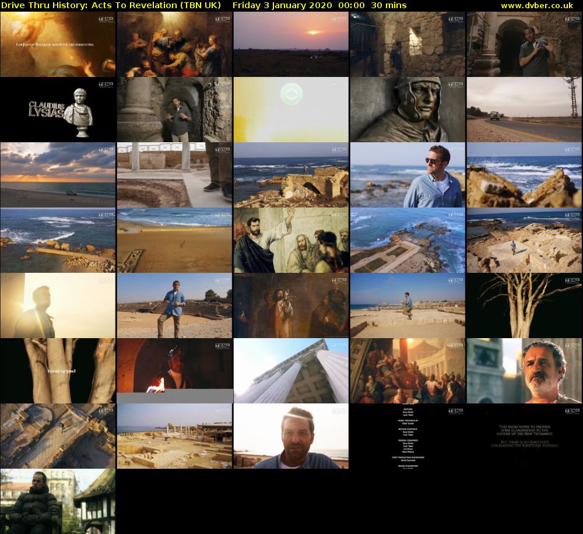Open the cloudy beach sunset thumbnail
Viewport: 583px width, 534px height.
(58, 175)
